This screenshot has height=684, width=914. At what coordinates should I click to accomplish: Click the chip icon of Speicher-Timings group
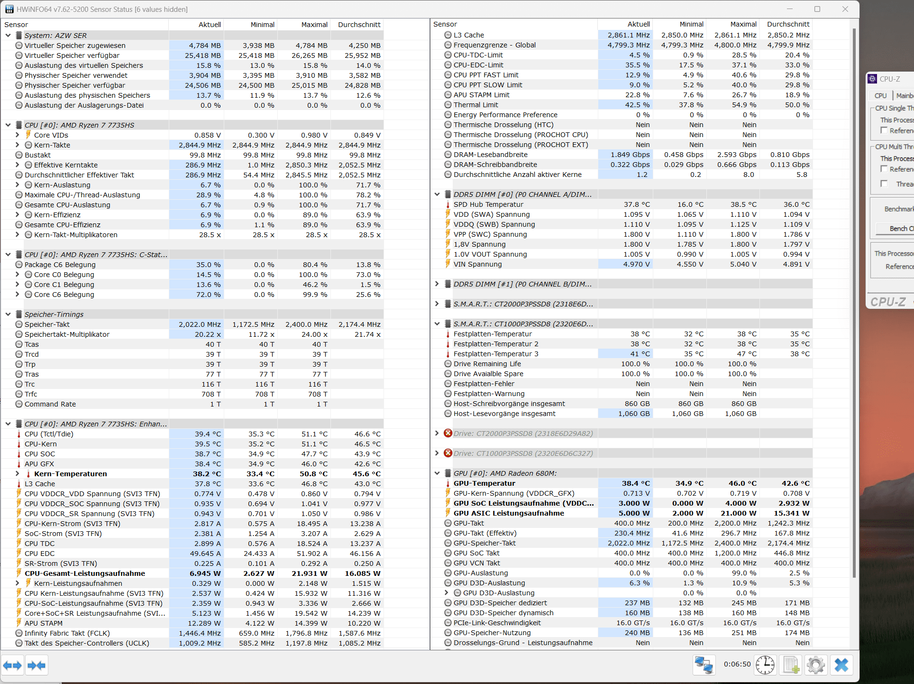point(19,314)
